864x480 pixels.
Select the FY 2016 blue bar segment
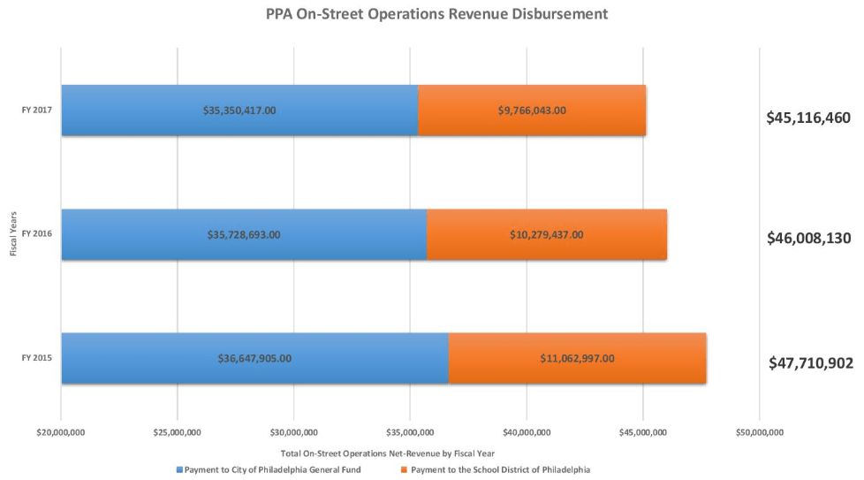pos(244,234)
